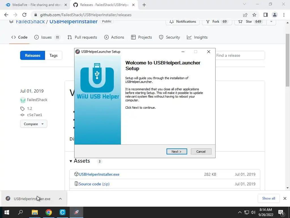The width and height of the screenshot is (290, 218).
Task: Fork the repository
Action: pyautogui.click(x=217, y=22)
